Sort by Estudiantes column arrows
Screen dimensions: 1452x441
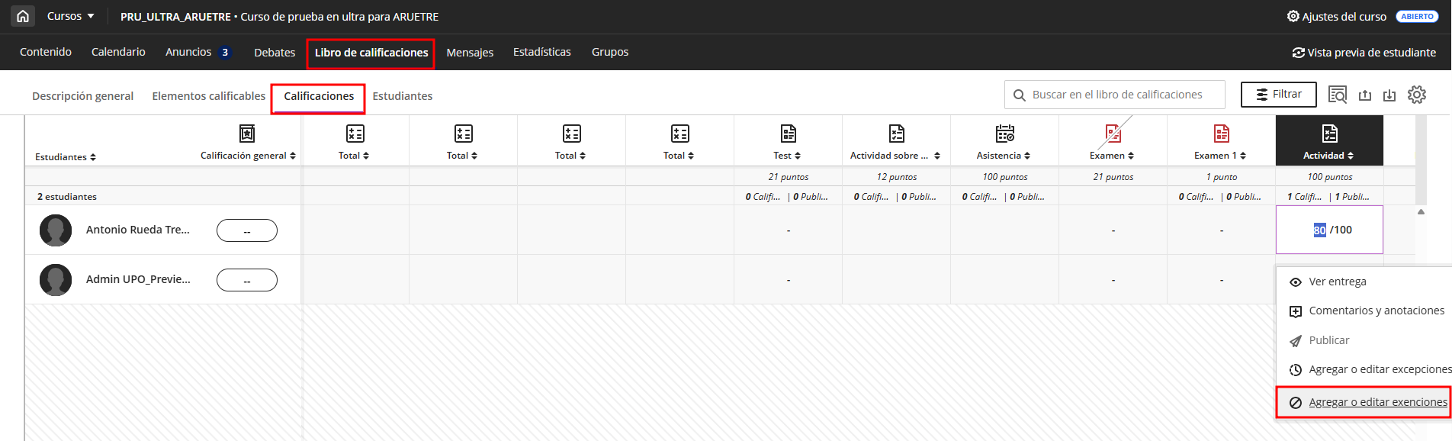click(x=93, y=157)
